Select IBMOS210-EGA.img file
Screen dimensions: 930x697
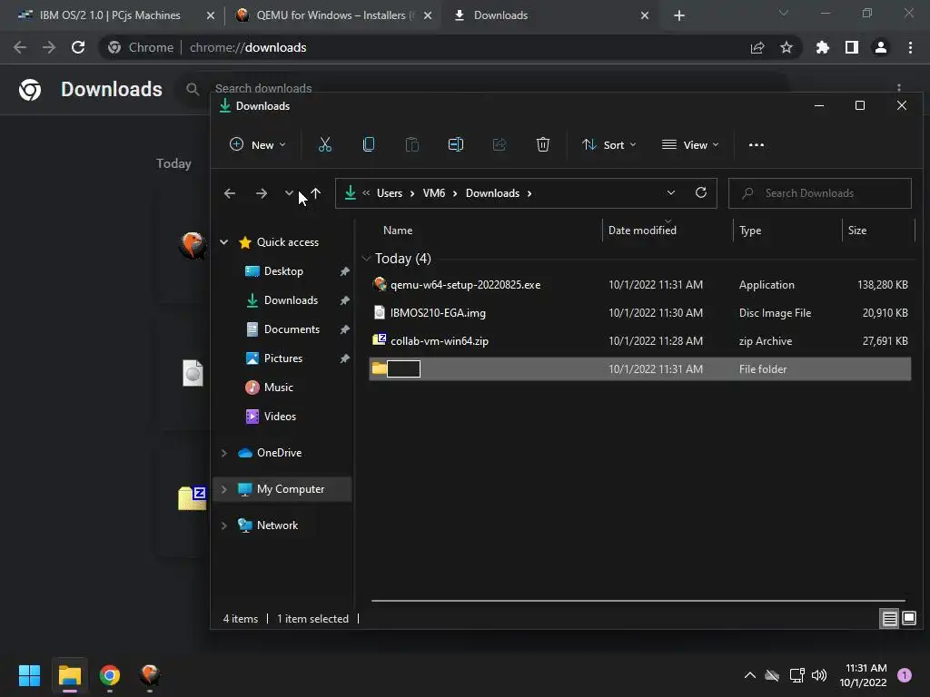640,312
